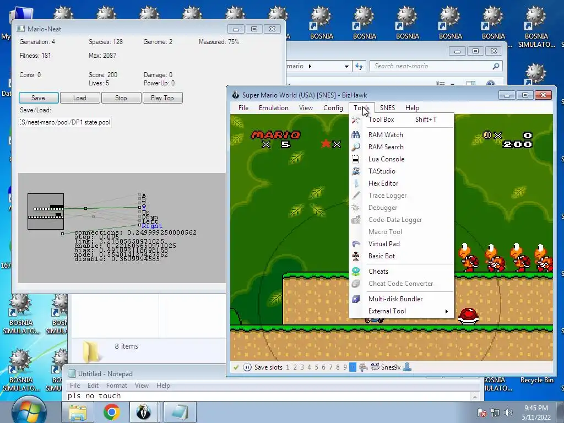Screen dimensions: 564x423
Task: Select save slot 9 in status bar
Action: (345, 367)
